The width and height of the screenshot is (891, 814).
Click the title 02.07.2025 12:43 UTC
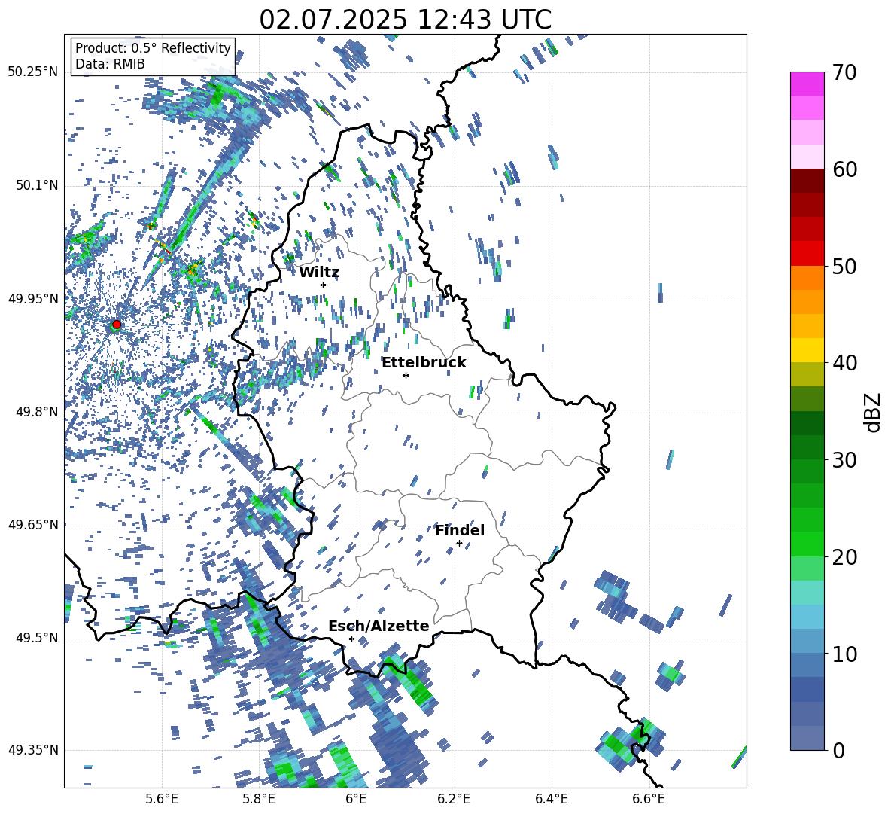pos(405,20)
